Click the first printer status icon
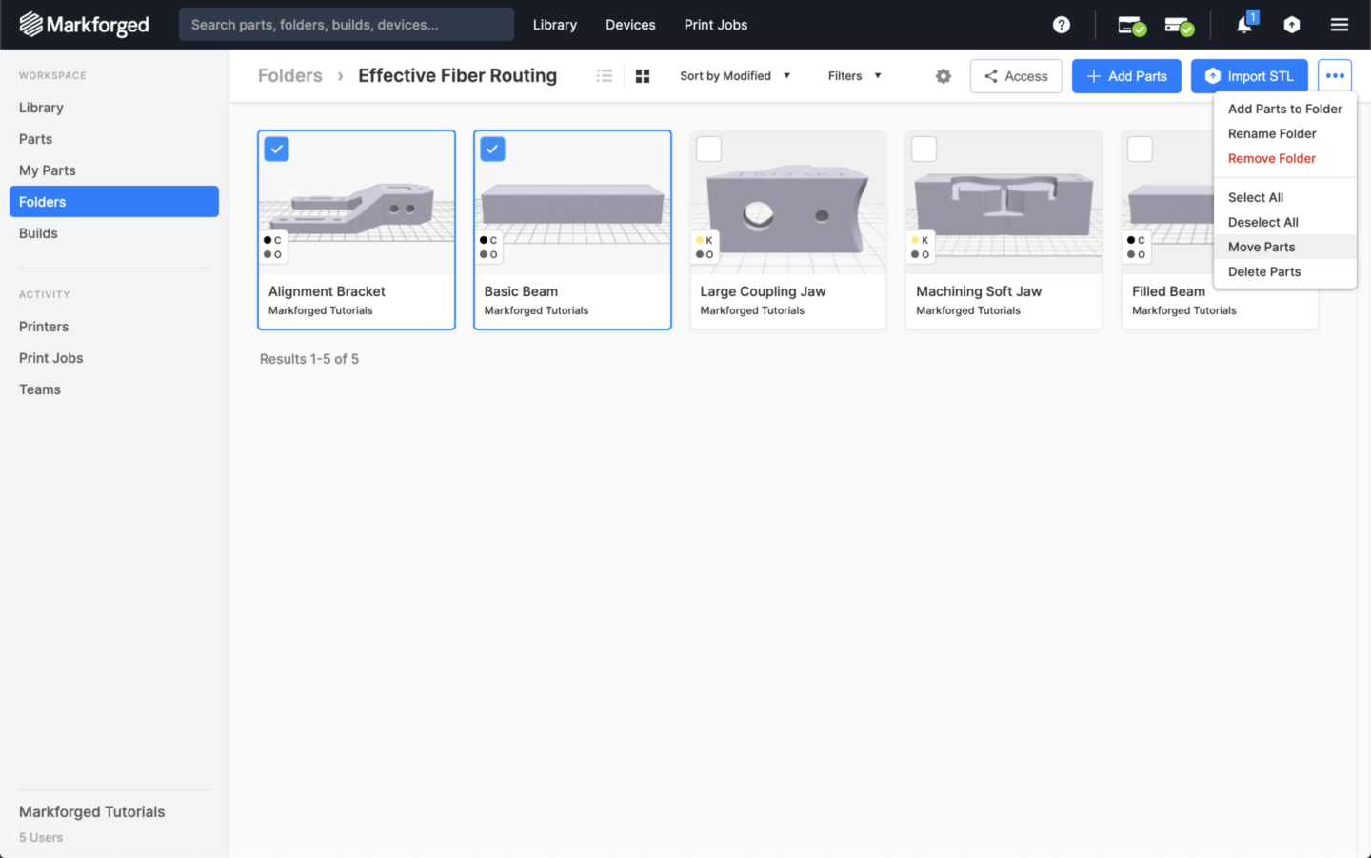1371x858 pixels. [x=1130, y=25]
